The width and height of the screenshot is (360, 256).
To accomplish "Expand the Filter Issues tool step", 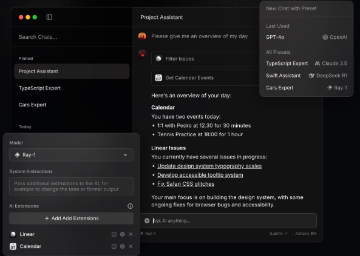I will [x=205, y=59].
